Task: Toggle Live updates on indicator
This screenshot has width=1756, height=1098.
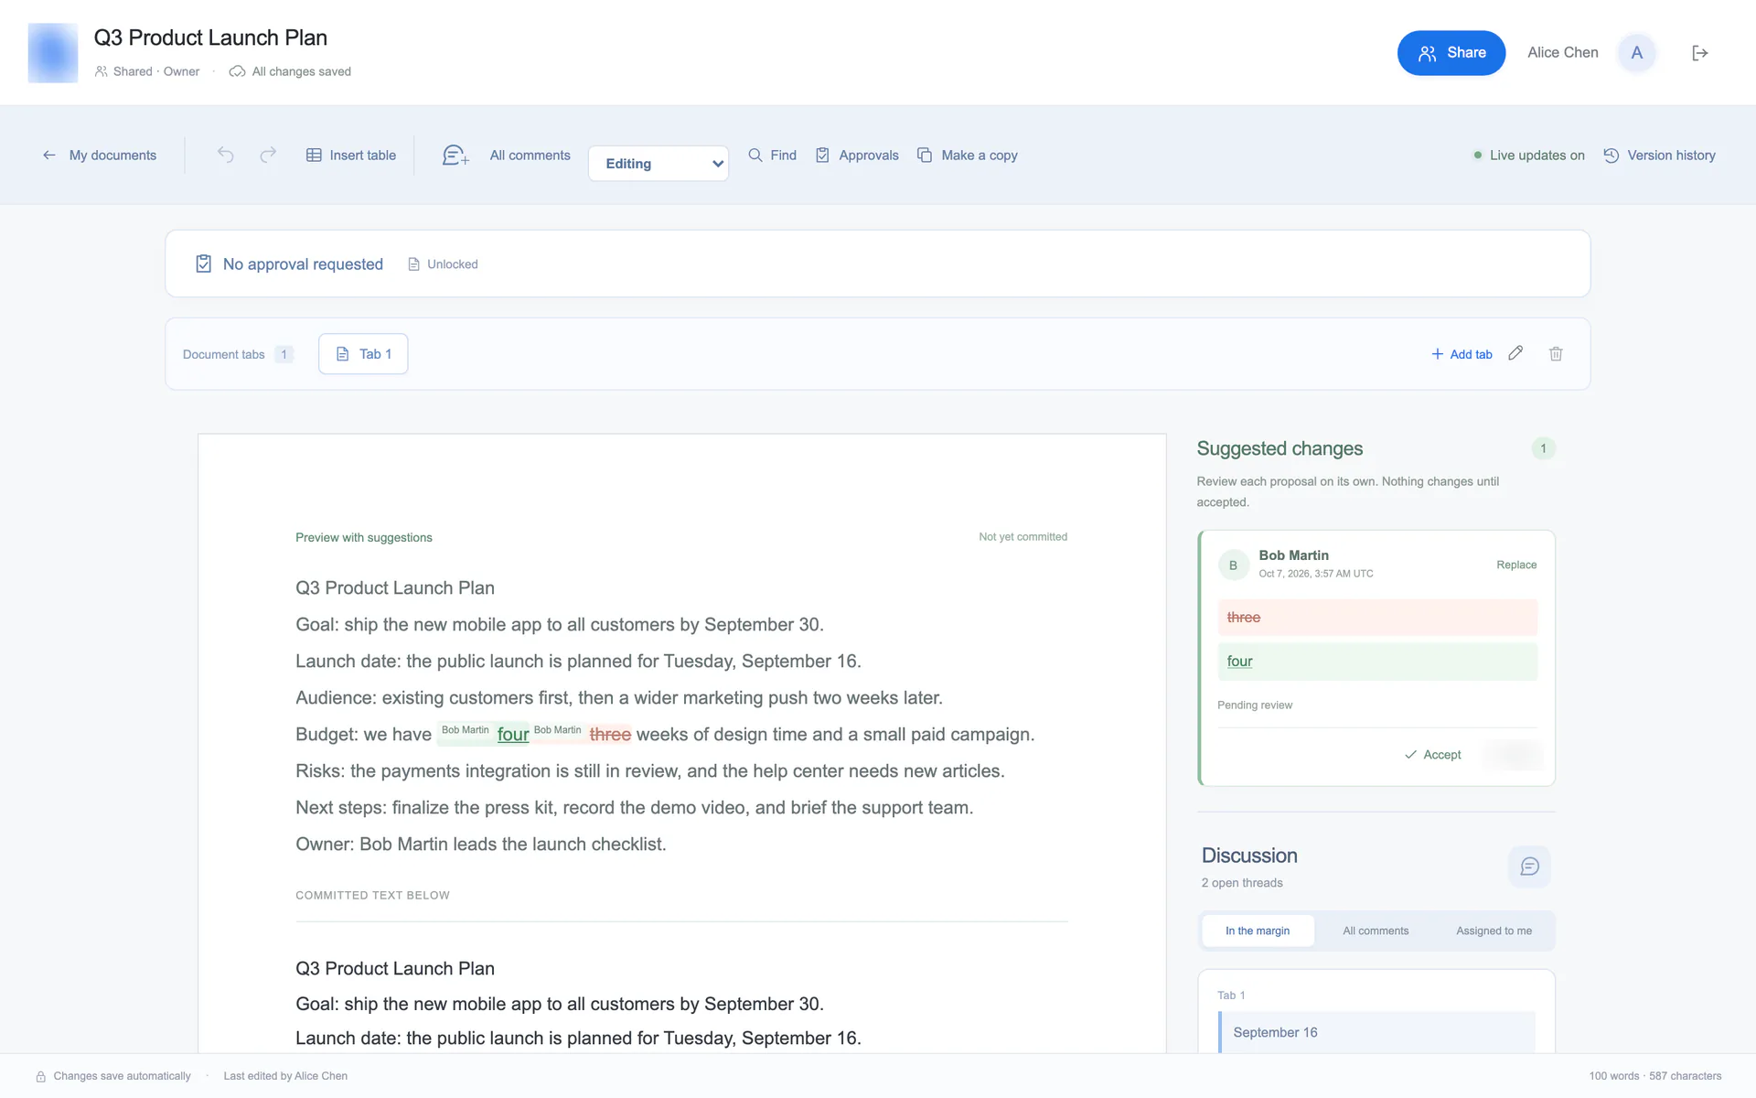Action: 1529,155
